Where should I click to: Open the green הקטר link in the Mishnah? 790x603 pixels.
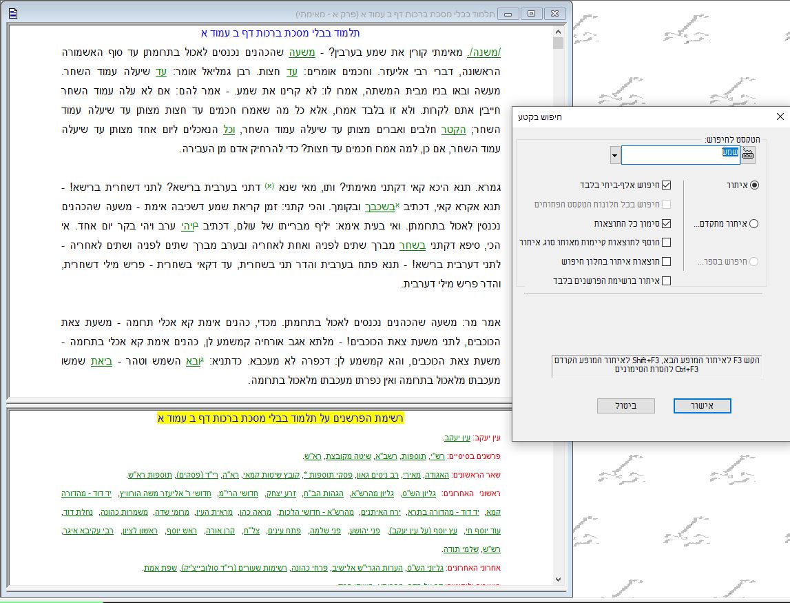454,130
